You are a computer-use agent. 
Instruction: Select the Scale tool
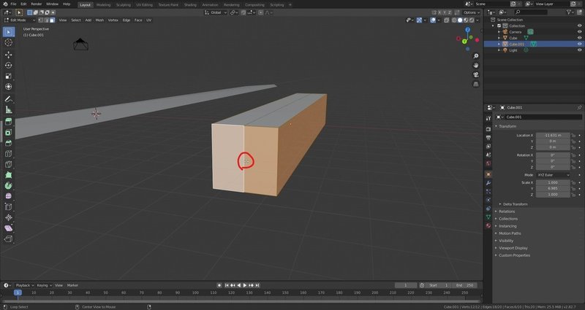pos(8,76)
